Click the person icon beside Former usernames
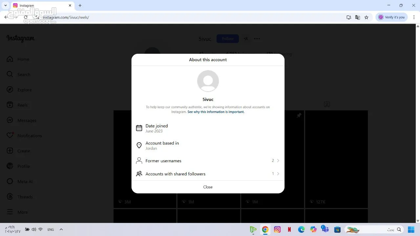The width and height of the screenshot is (420, 236). tap(139, 161)
